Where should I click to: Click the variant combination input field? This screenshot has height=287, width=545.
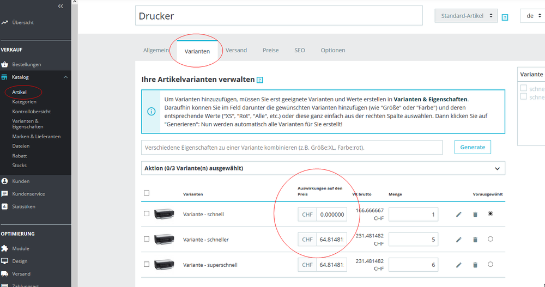(292, 148)
